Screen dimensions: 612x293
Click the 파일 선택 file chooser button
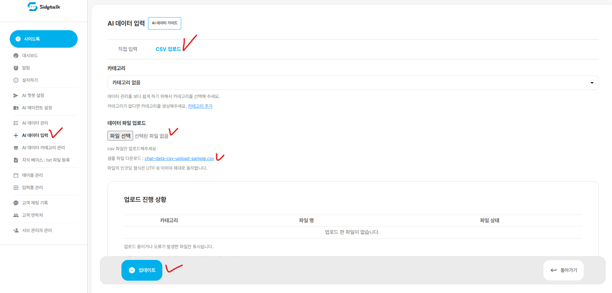pos(120,136)
